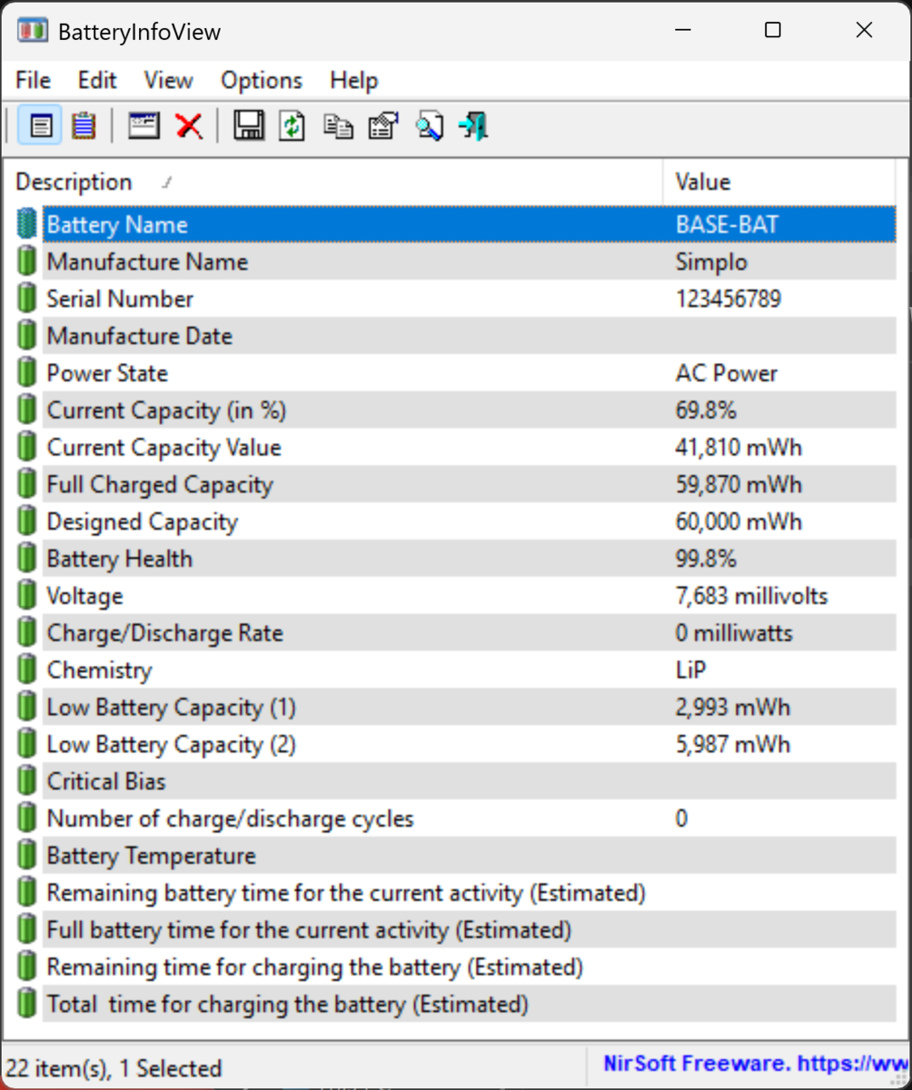Switch to Show Battery Information view
The height and width of the screenshot is (1090, 912).
(40, 125)
